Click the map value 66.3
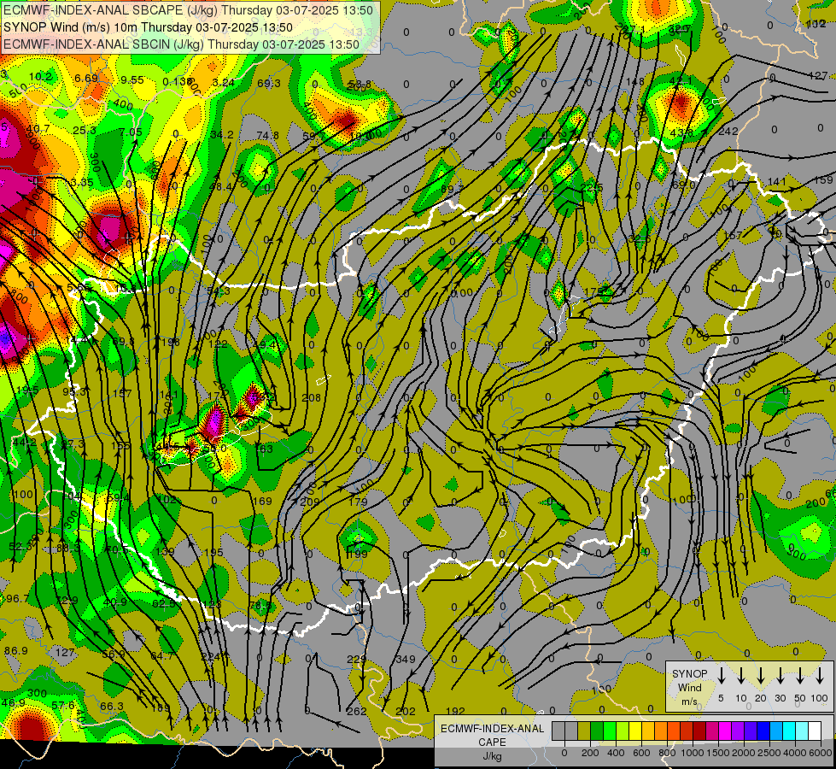Image resolution: width=836 pixels, height=769 pixels. (x=111, y=706)
